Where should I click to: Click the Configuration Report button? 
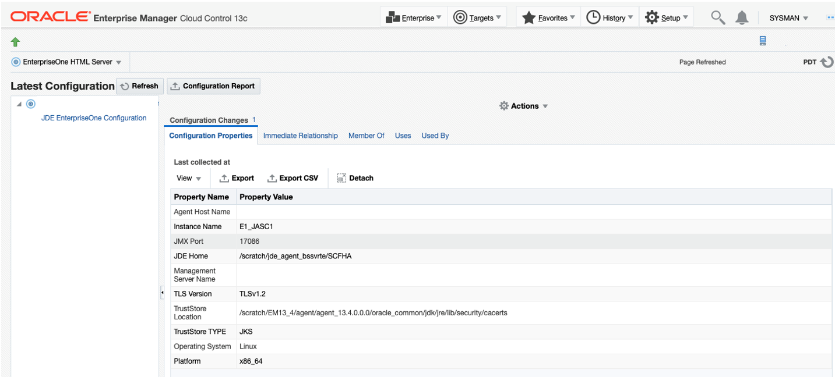pos(213,86)
